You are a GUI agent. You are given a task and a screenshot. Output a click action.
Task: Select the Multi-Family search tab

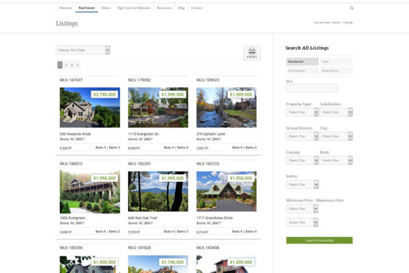point(336,70)
